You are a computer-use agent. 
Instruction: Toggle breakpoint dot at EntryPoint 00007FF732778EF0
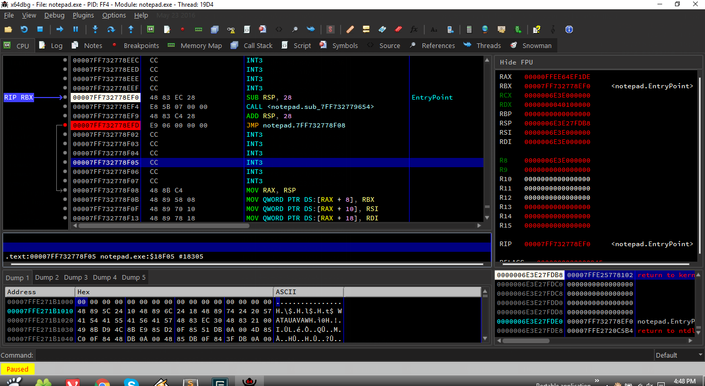65,98
